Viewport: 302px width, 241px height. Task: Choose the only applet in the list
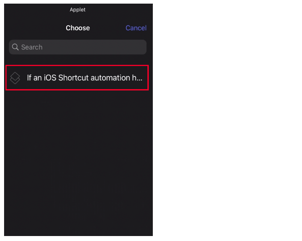click(77, 78)
